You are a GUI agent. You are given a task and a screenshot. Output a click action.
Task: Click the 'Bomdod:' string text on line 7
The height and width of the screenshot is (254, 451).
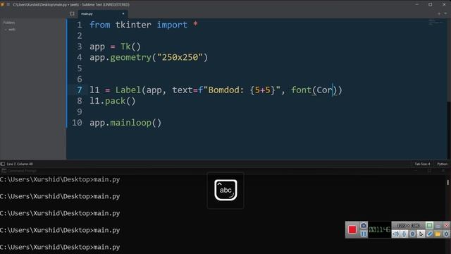[226, 90]
